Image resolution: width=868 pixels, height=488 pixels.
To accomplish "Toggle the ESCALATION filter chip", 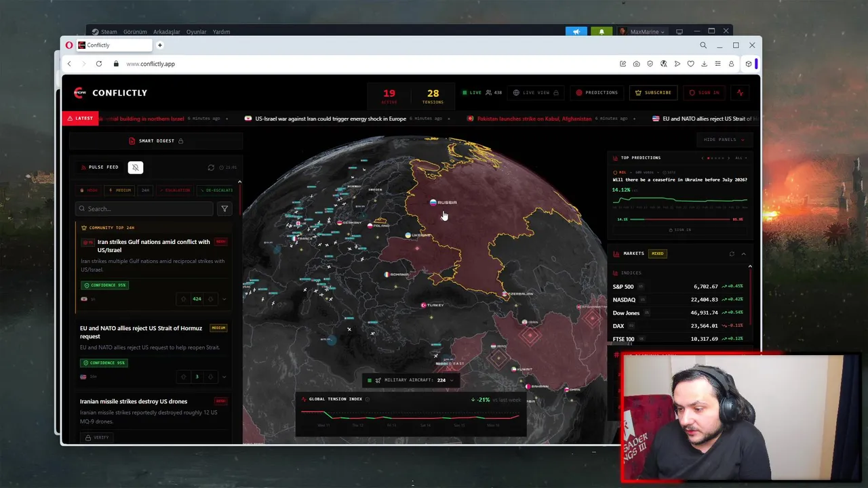I will 175,190.
